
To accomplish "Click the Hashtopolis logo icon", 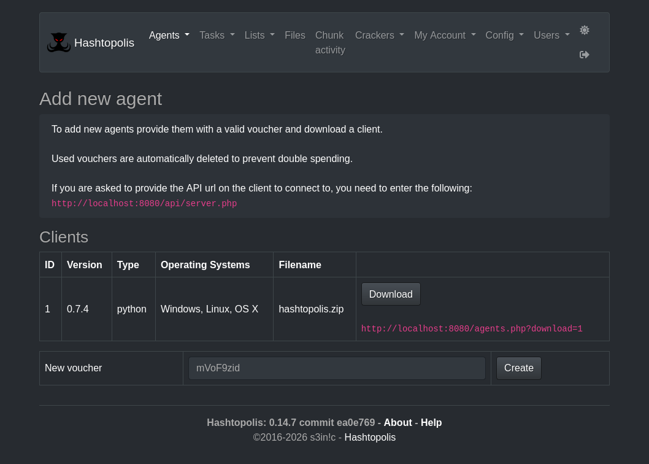I will [59, 42].
